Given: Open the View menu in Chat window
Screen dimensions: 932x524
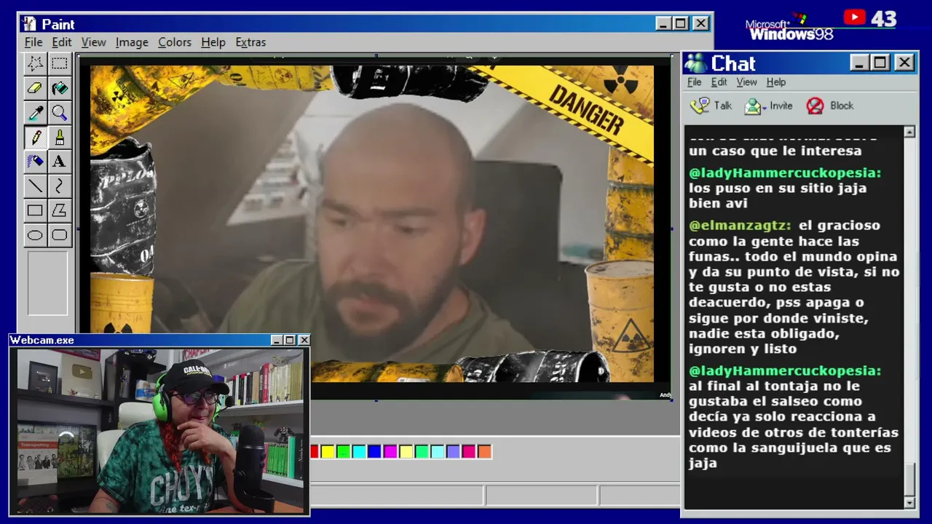Looking at the screenshot, I should [x=746, y=82].
